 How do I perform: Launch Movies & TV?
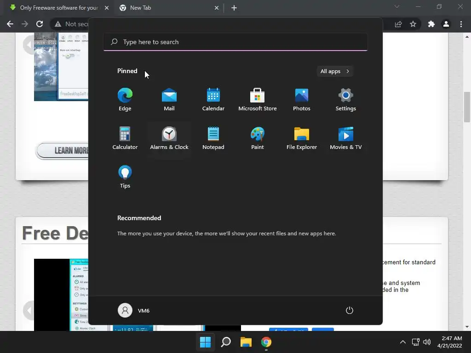(x=346, y=138)
